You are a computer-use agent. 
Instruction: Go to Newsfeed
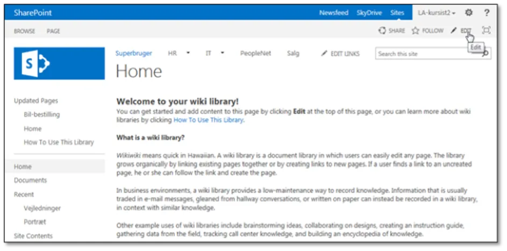[334, 13]
